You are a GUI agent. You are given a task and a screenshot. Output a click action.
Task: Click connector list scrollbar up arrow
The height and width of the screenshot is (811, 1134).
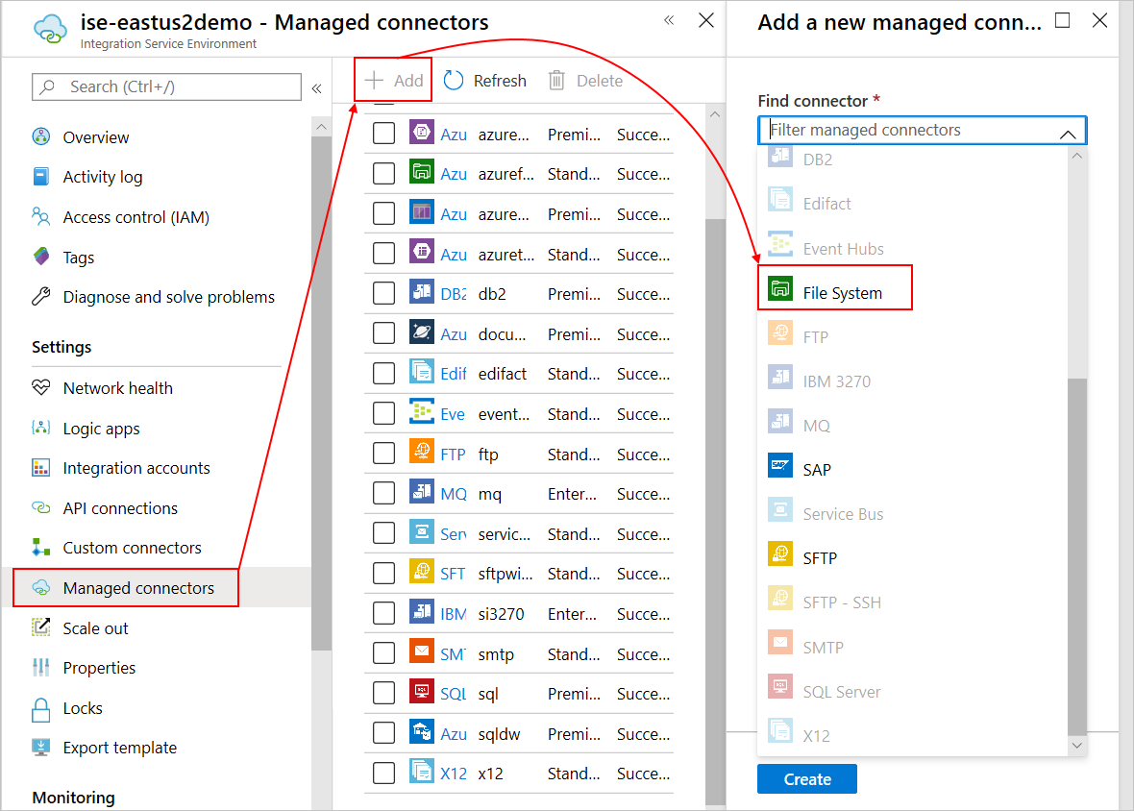pos(715,114)
